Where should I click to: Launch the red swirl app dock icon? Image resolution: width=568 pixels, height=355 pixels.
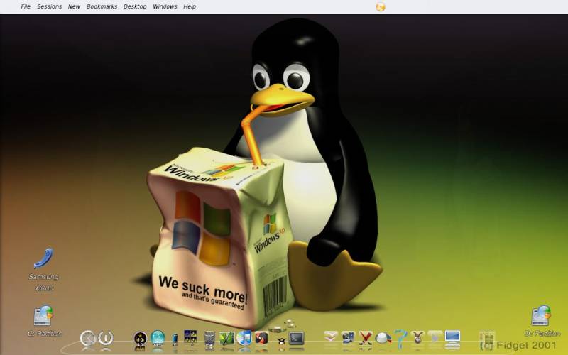point(261,338)
